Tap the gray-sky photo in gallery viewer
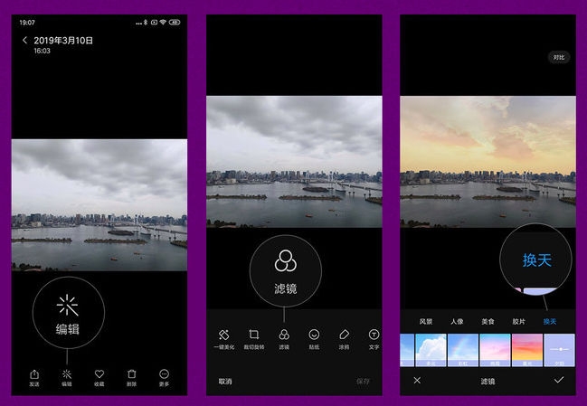Image resolution: width=587 pixels, height=406 pixels. [x=99, y=205]
